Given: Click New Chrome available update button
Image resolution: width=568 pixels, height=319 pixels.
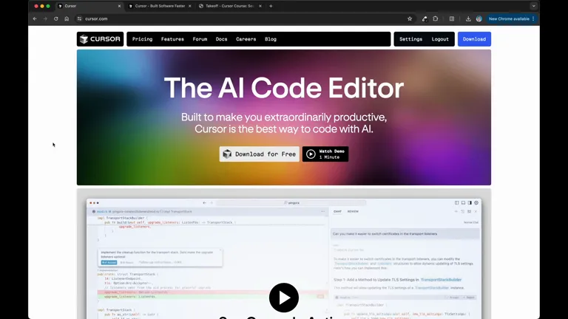Looking at the screenshot, I should (511, 18).
